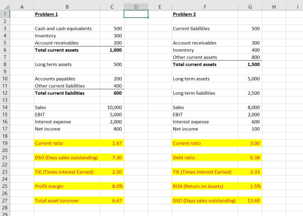Click Accounts payables label

tap(55, 79)
